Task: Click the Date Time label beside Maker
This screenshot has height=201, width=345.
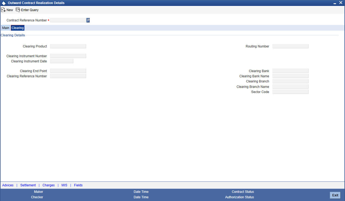Action: point(141,192)
